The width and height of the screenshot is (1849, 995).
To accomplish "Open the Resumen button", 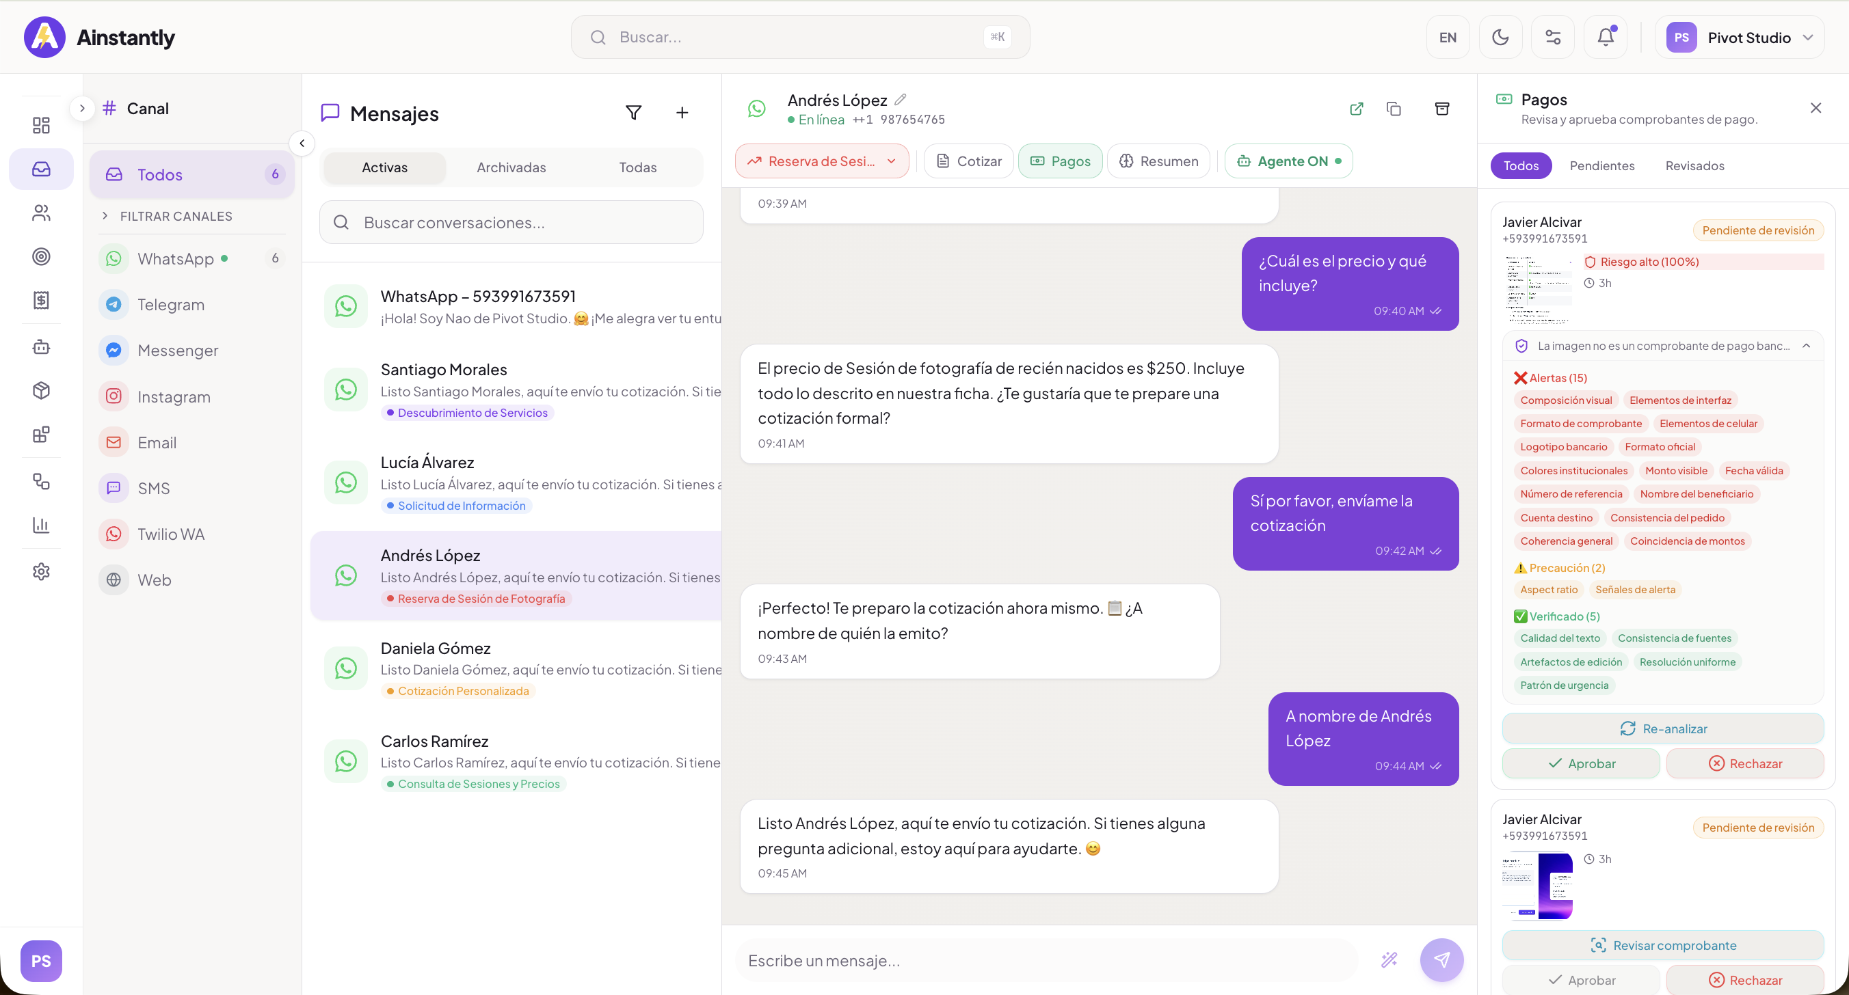I will [x=1158, y=161].
